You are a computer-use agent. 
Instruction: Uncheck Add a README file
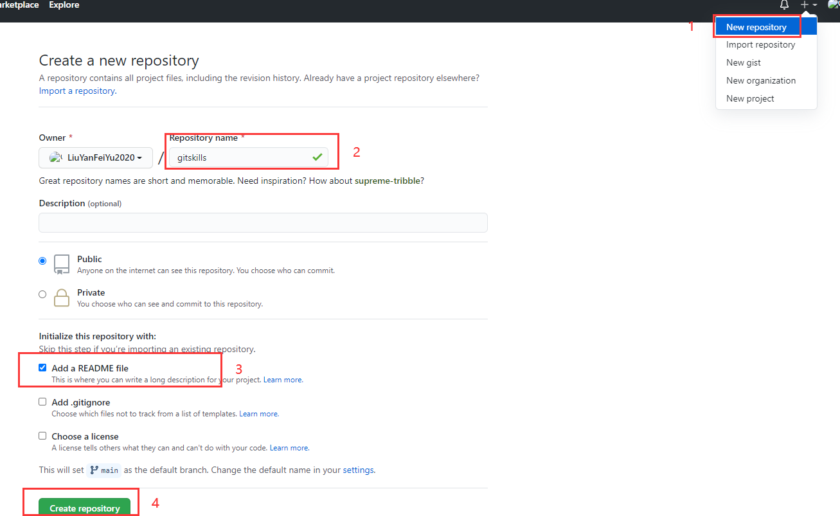click(x=42, y=368)
